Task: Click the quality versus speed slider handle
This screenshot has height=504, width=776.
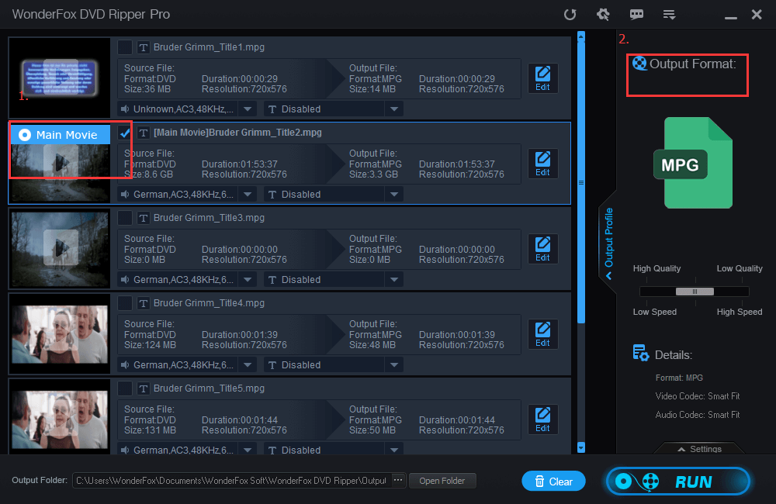Action: 695,292
